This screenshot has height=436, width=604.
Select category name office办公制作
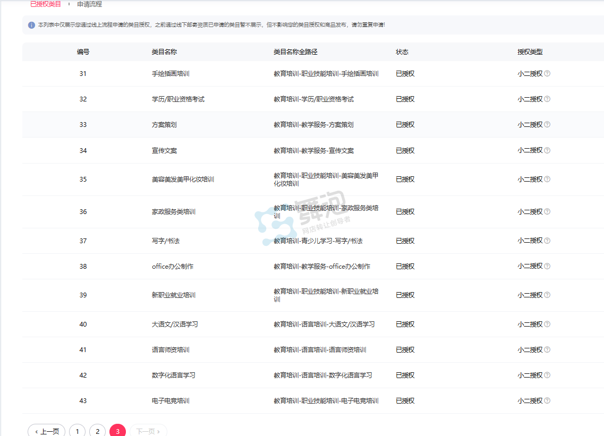pyautogui.click(x=173, y=267)
